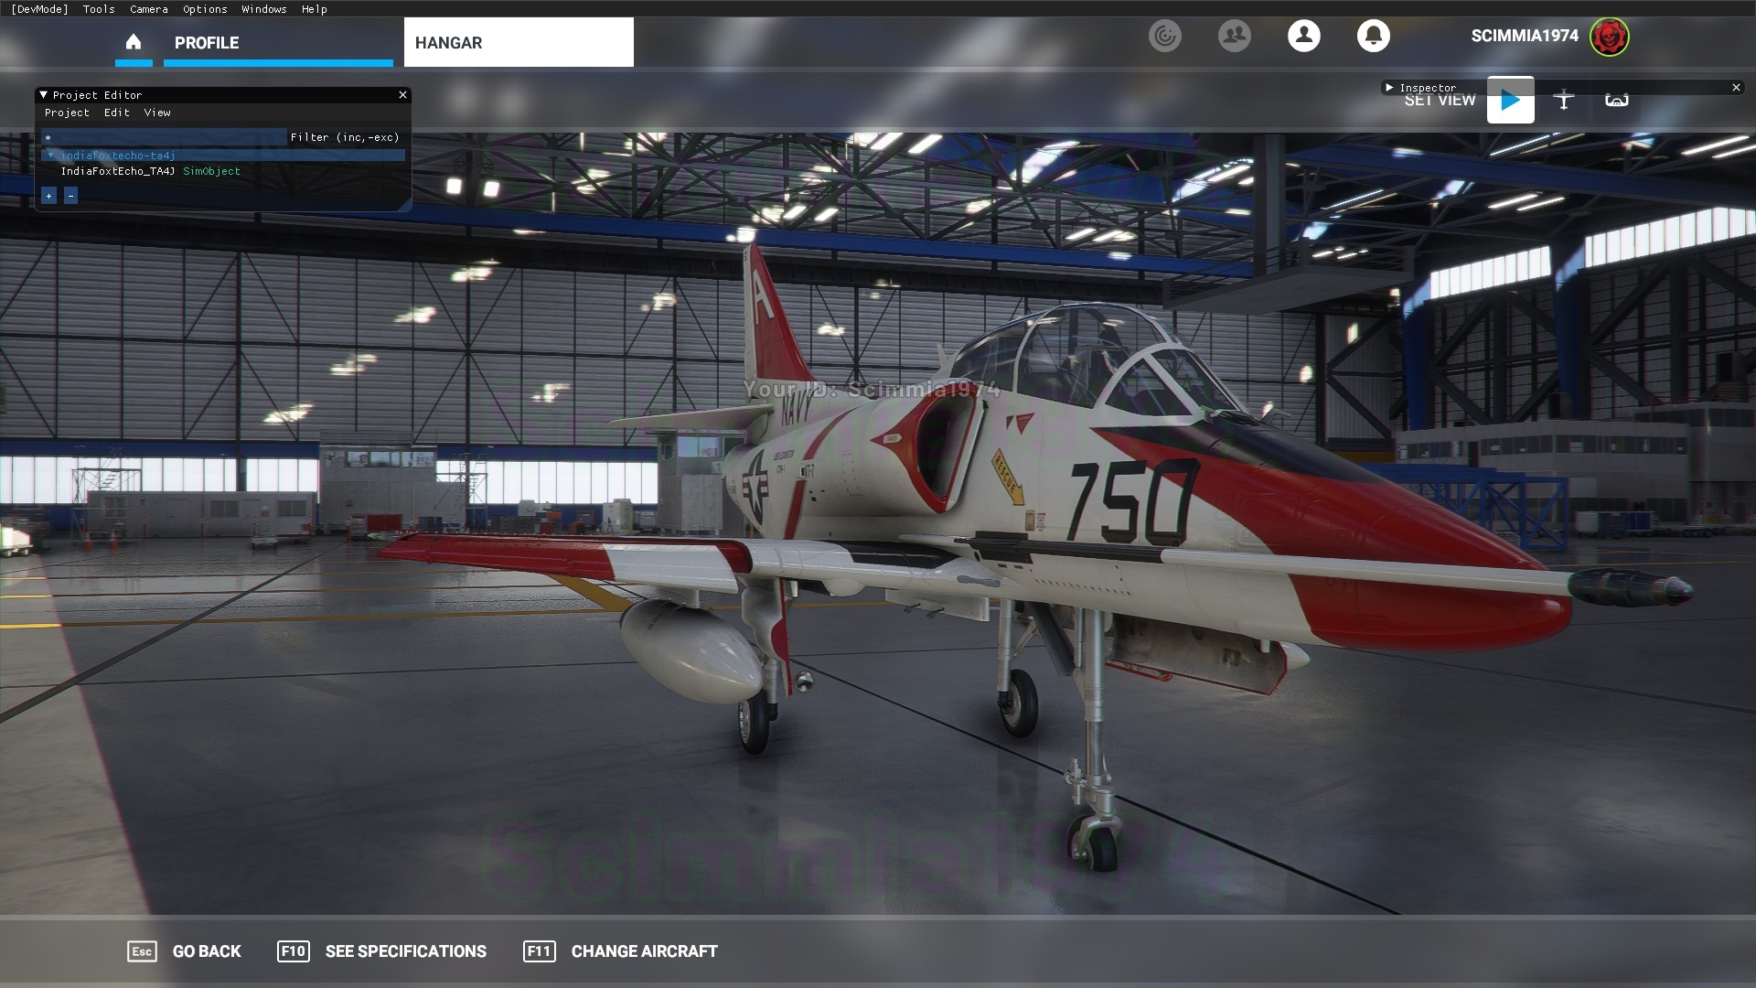Click the project filter input field
Screen dimensions: 1756x988
(165, 137)
